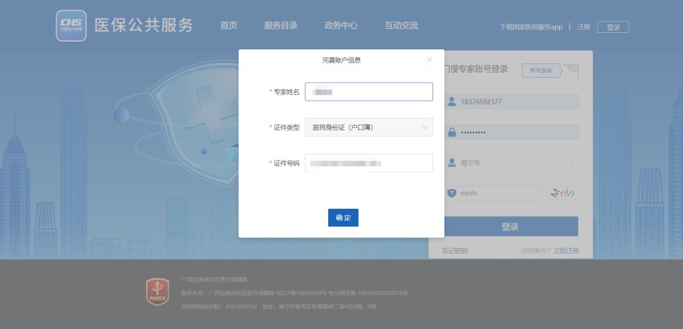
Task: Open the 首页 menu item
Action: 228,26
